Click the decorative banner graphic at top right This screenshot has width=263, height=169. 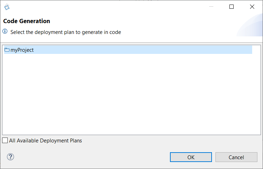pyautogui.click(x=249, y=25)
